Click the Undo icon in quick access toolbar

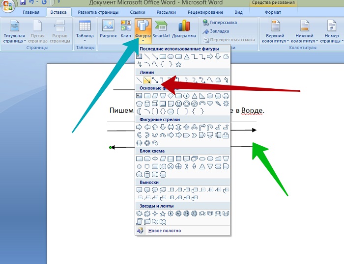point(31,2)
